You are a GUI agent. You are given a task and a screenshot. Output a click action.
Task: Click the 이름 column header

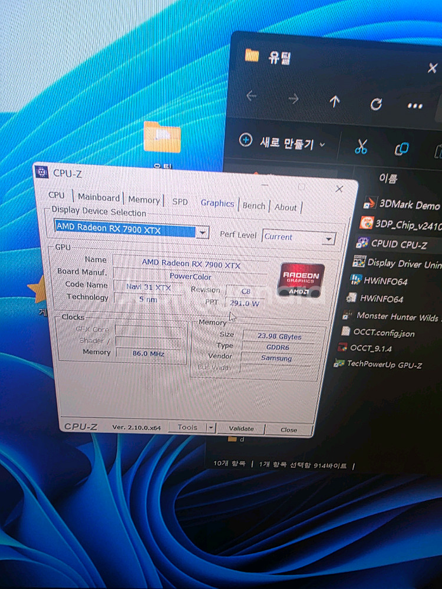(387, 178)
